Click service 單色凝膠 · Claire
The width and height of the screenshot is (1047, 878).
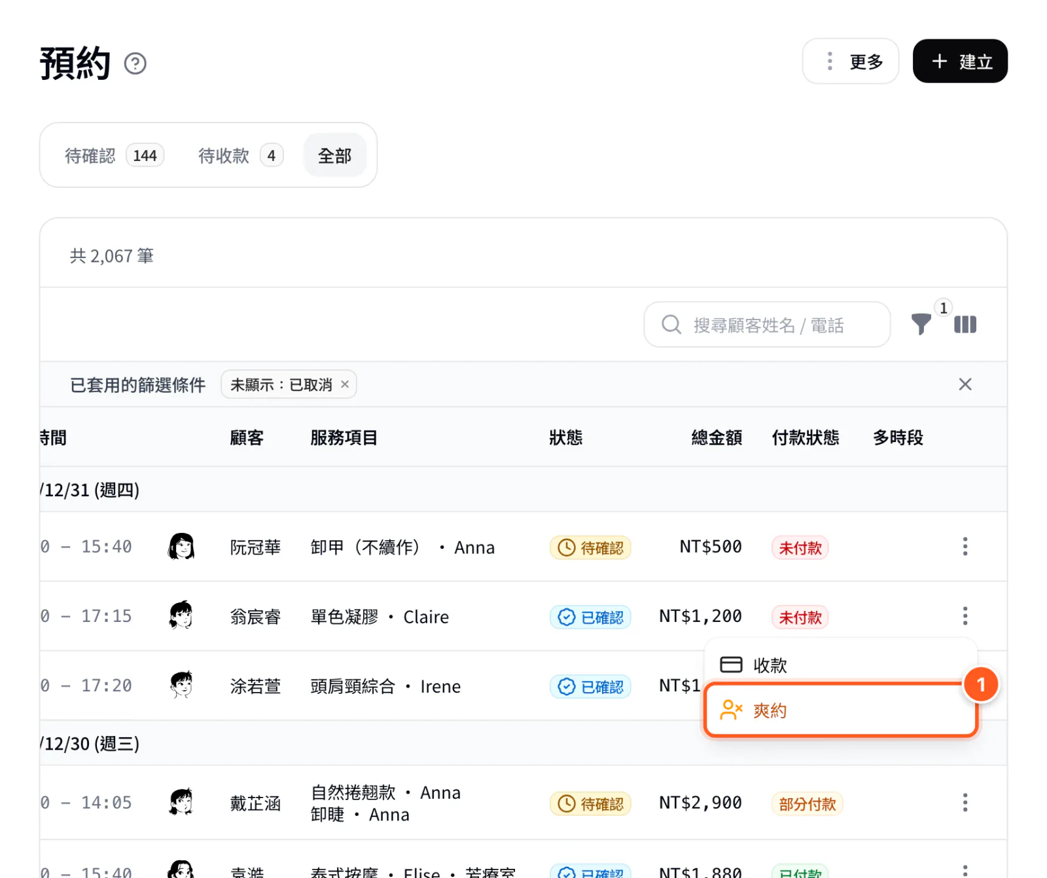coord(380,617)
